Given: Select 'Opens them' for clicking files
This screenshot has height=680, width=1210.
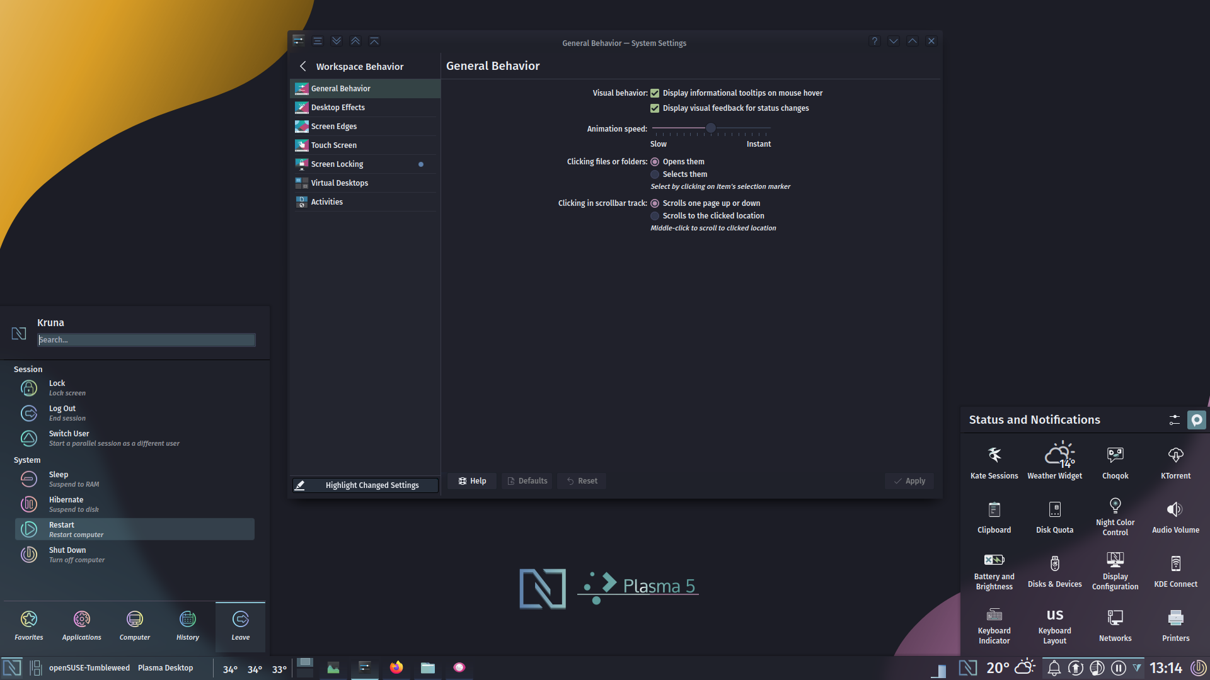Looking at the screenshot, I should pyautogui.click(x=655, y=162).
